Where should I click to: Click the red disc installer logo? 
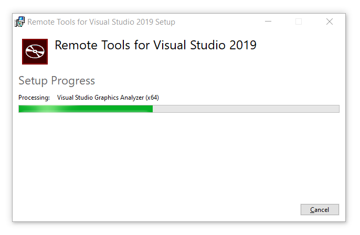[x=35, y=51]
